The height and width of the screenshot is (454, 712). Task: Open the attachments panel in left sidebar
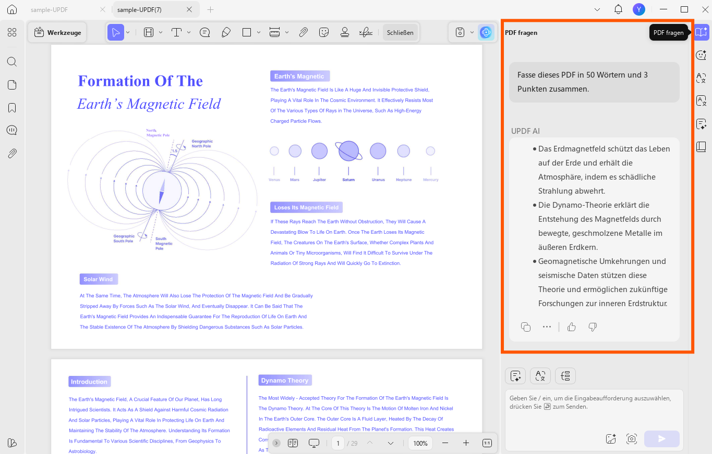[12, 153]
